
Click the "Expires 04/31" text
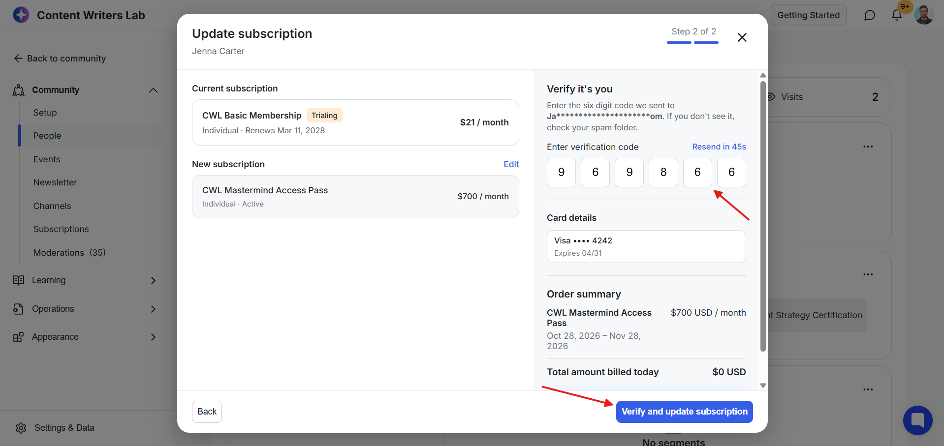click(578, 253)
